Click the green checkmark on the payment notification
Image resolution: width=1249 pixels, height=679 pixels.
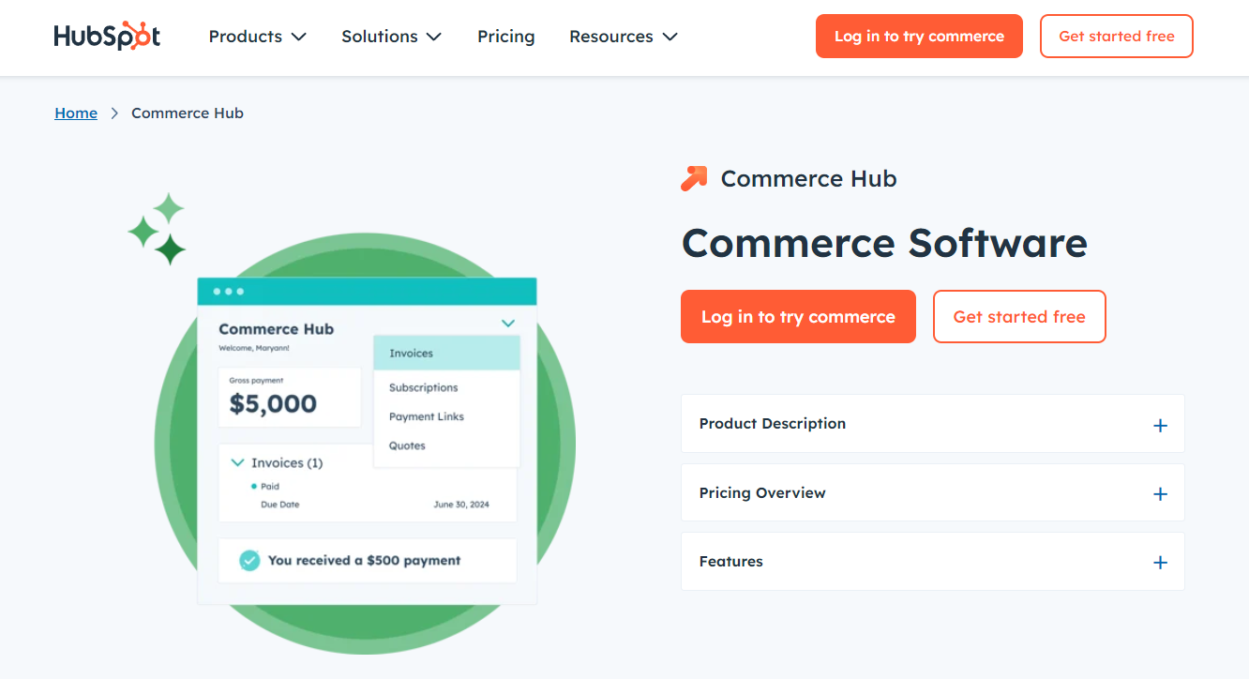pos(248,560)
